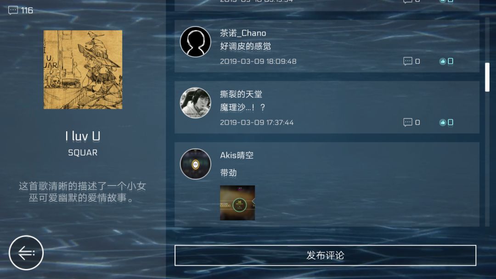The height and width of the screenshot is (279, 496).
Task: Select the username 撕裂的天堂
Action: click(x=241, y=94)
